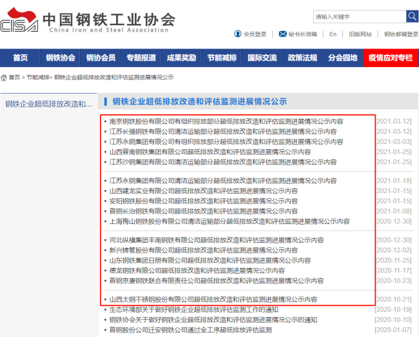Screen dimensions: 419x337
Task: Open 生态环境部关于做好钢铁企业超低排放评估监测工作的通知
Action: coord(194,310)
